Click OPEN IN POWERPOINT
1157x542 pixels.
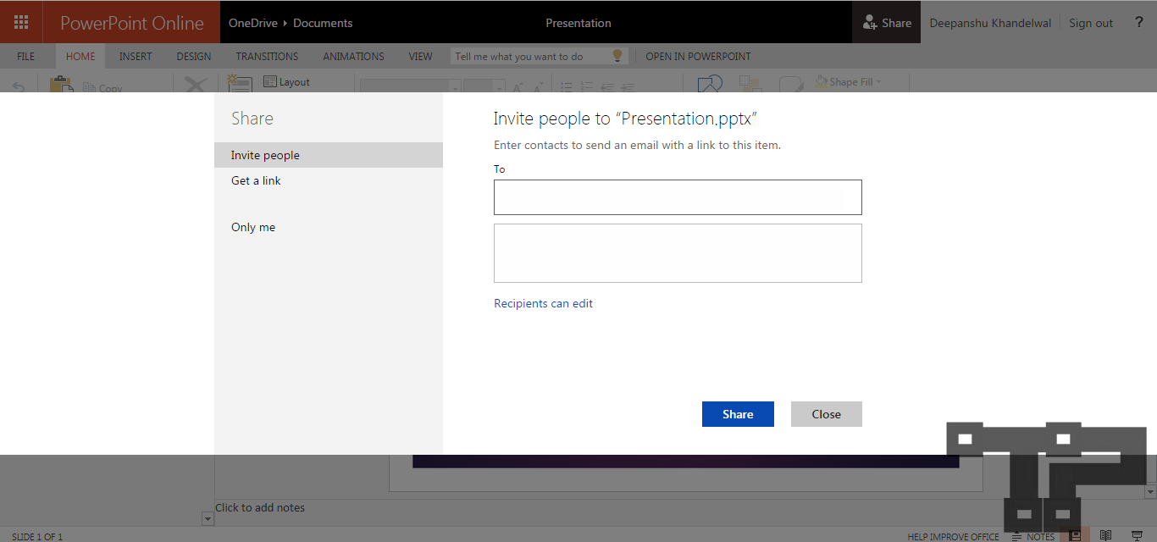pos(698,57)
